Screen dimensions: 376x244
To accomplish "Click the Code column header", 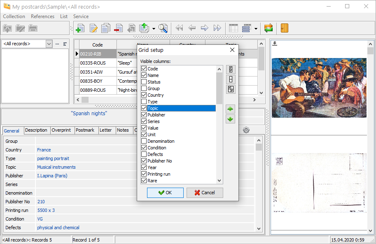I will 98,44.
